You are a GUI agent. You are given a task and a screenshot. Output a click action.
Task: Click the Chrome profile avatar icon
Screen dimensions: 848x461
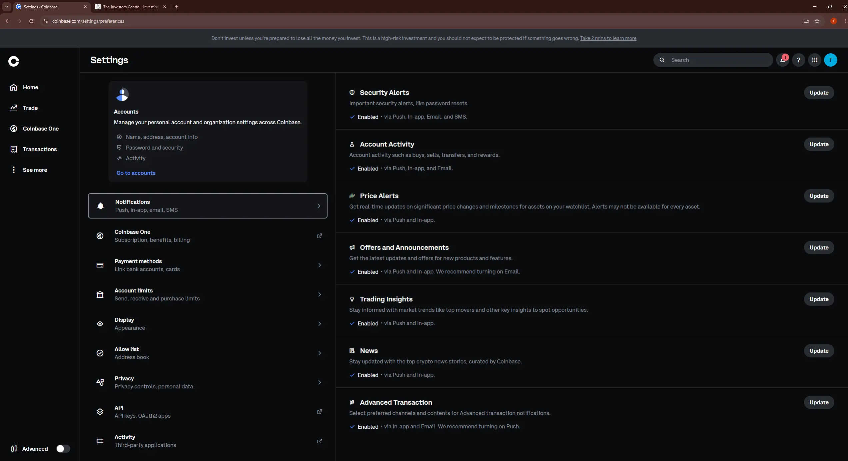833,21
